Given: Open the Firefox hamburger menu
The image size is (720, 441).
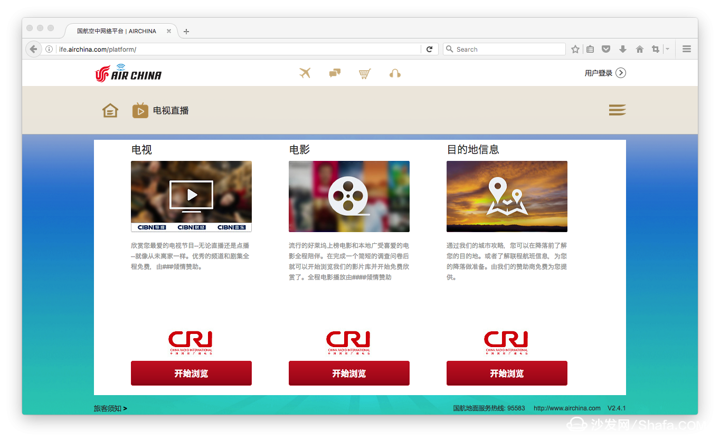Looking at the screenshot, I should [x=687, y=49].
